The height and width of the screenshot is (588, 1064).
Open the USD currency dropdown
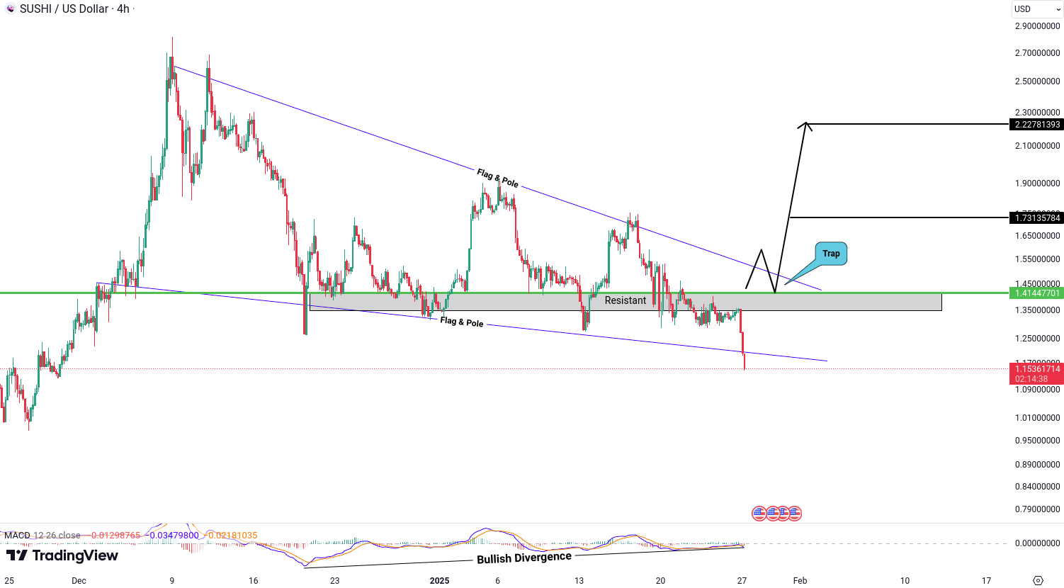(1036, 9)
